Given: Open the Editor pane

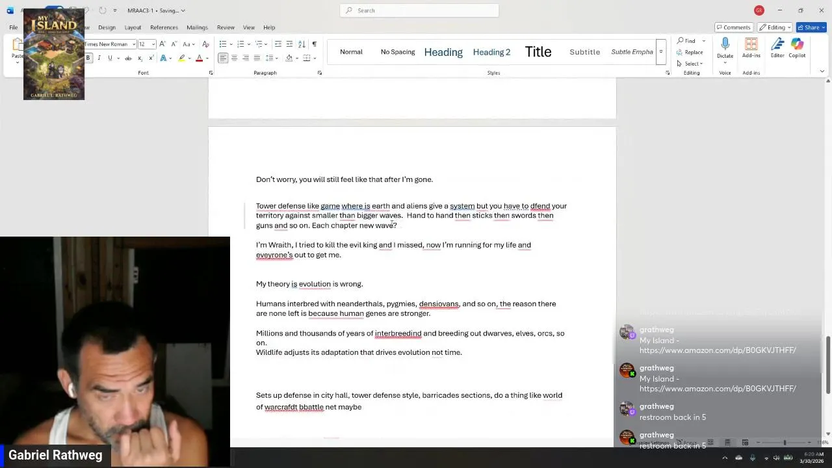Looking at the screenshot, I should click(x=777, y=48).
